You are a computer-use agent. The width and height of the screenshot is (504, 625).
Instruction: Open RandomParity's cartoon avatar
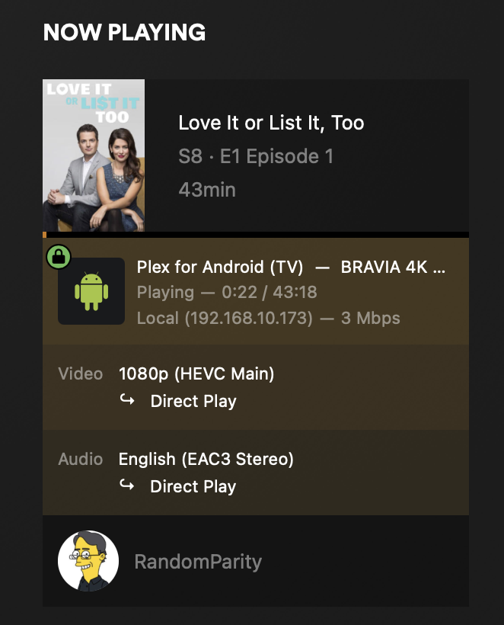click(x=88, y=562)
